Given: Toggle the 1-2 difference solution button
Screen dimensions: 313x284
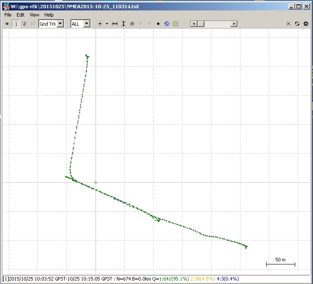Looking at the screenshot, I should 33,24.
